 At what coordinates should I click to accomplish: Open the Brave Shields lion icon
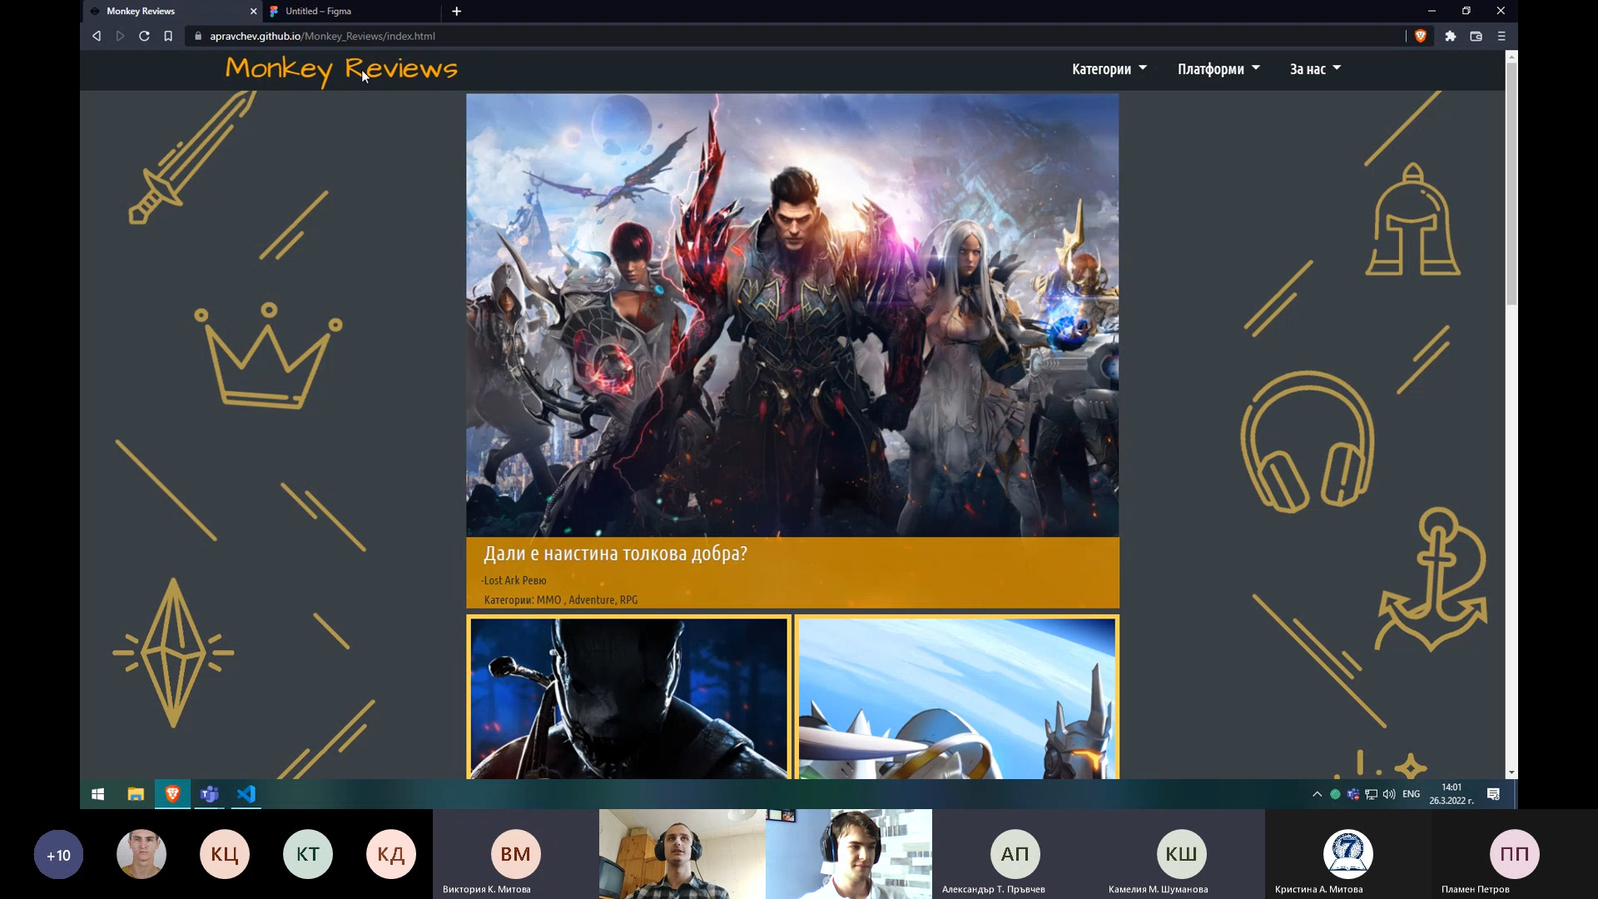(1421, 36)
